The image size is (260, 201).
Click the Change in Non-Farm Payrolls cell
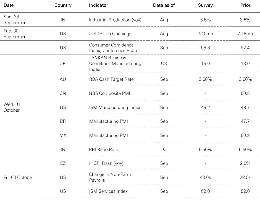[x=110, y=177]
